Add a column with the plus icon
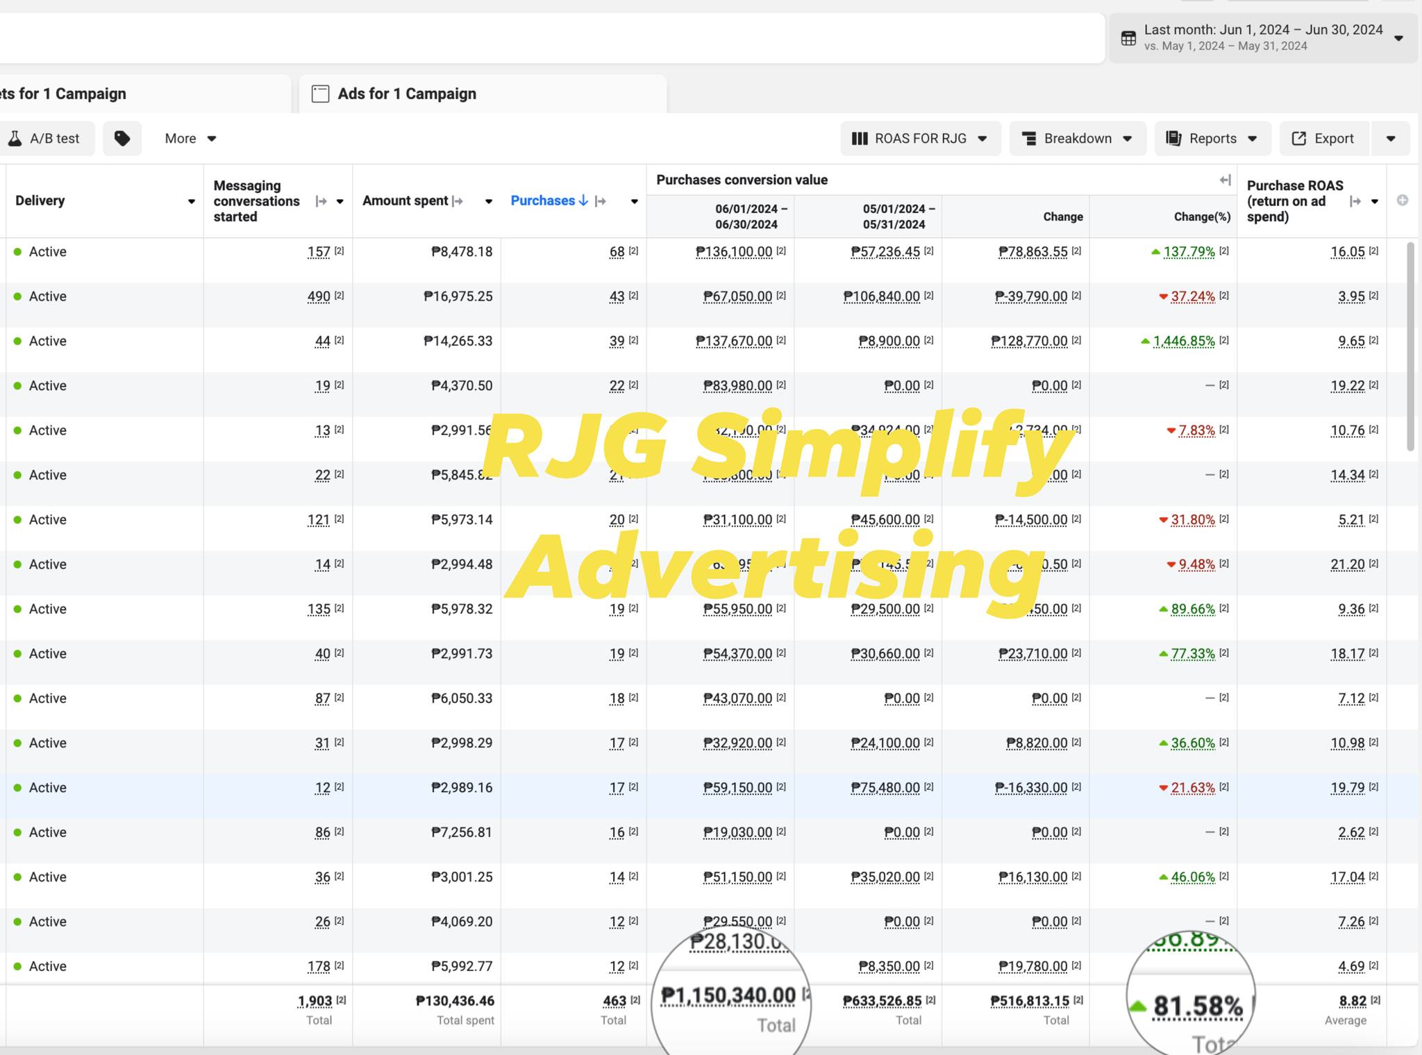 tap(1403, 201)
